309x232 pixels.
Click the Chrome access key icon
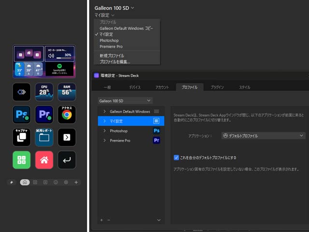pos(67,115)
